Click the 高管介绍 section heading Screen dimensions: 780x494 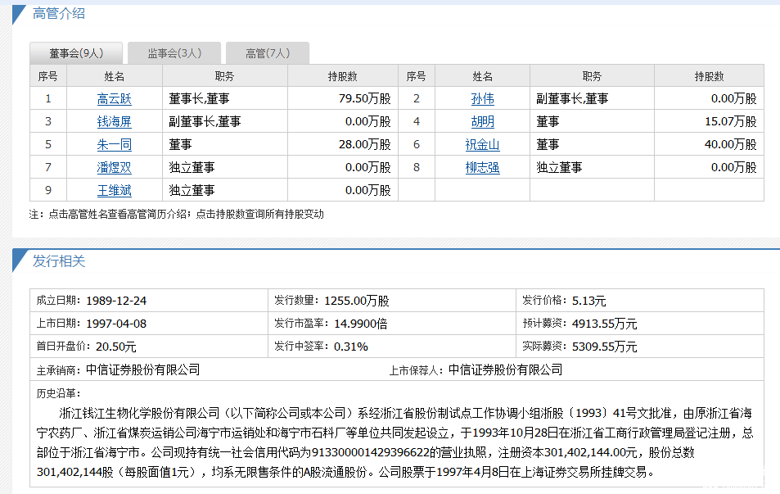(59, 13)
